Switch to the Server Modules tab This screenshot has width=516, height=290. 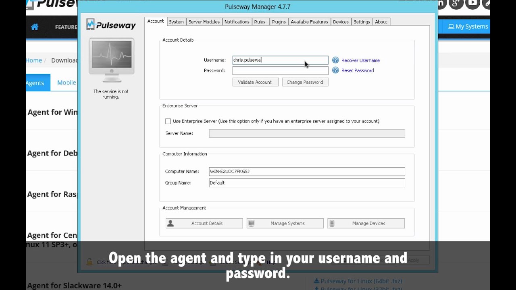click(204, 22)
